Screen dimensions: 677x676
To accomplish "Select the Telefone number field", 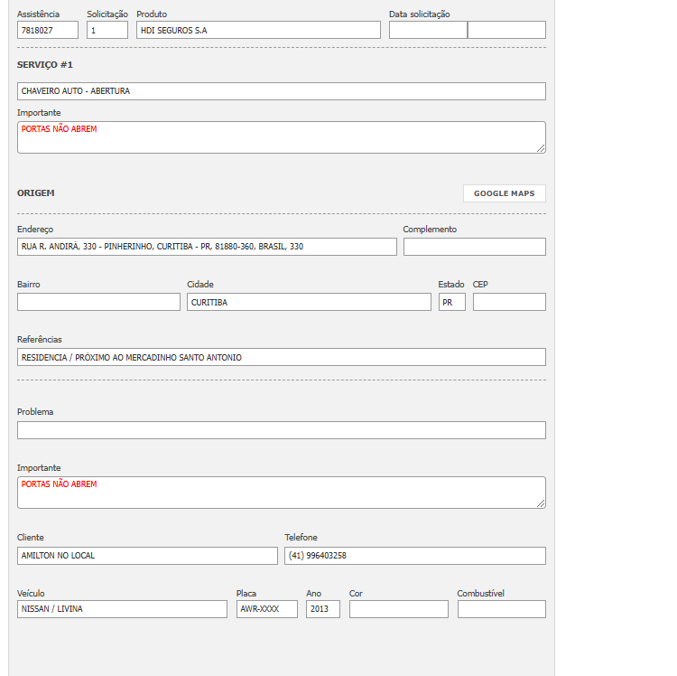I will click(414, 556).
